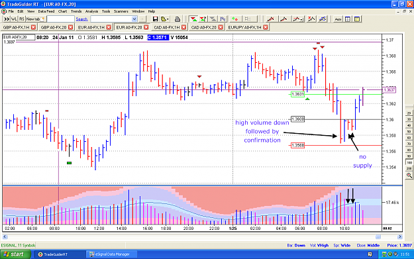Set zoom level to 20 on right panel
Viewport: 414px width, 259px height.
pyautogui.click(x=409, y=113)
